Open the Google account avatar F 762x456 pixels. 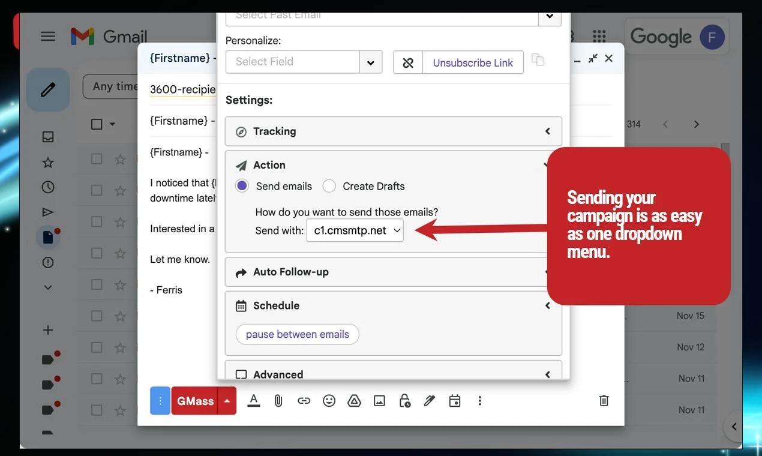(x=712, y=37)
